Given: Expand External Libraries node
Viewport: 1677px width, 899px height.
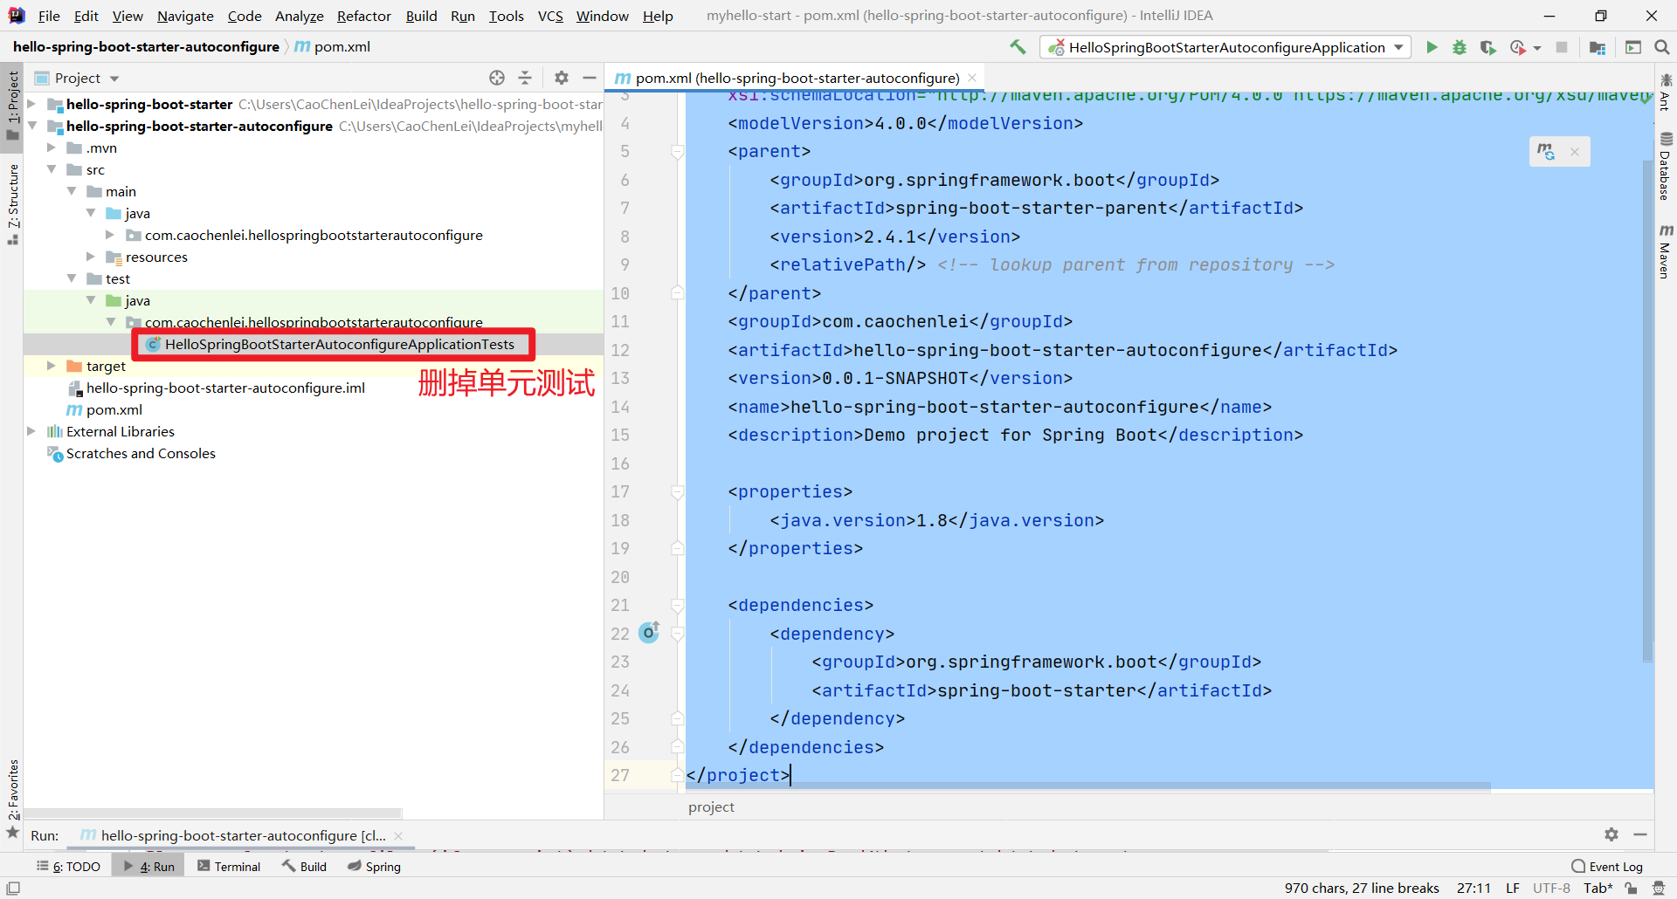Looking at the screenshot, I should tap(32, 431).
